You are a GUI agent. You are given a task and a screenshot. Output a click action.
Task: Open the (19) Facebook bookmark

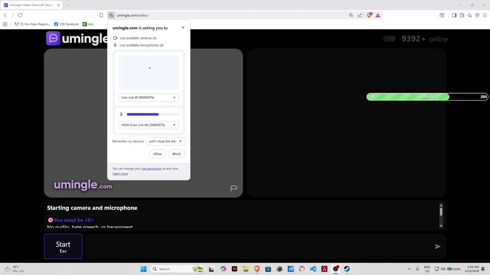[x=66, y=24]
